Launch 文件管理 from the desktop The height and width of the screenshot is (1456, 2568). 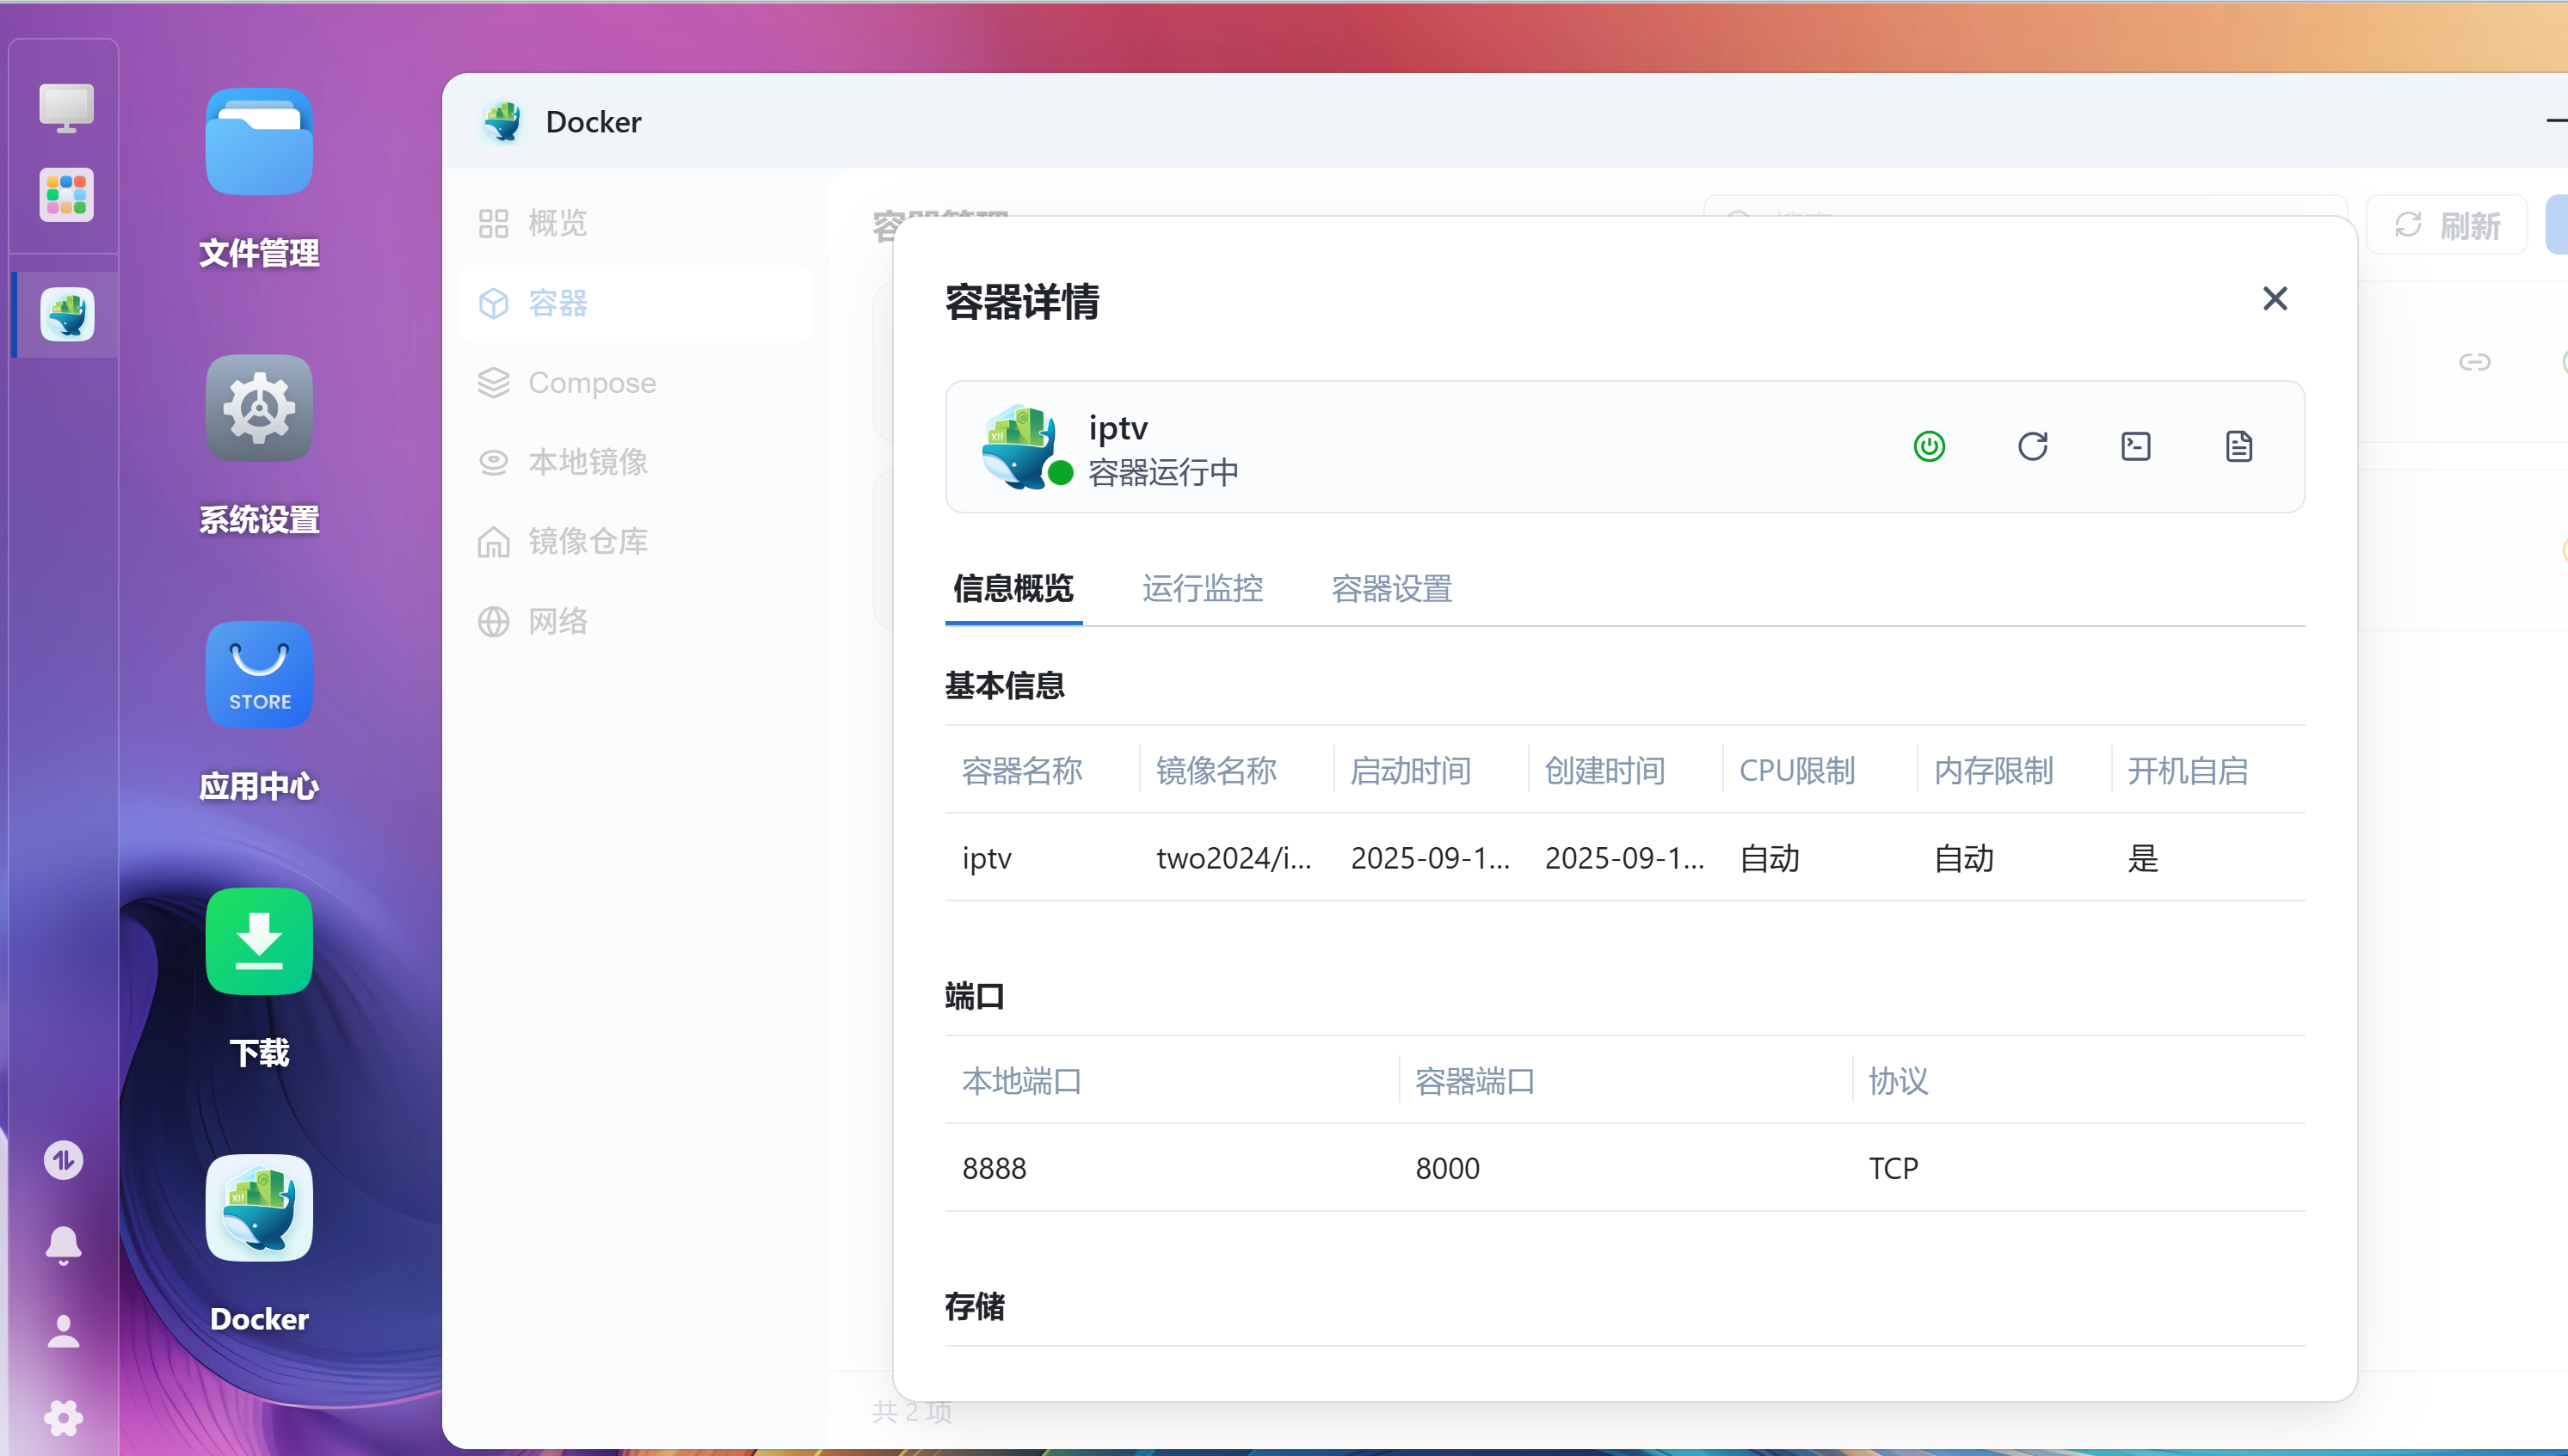(258, 142)
